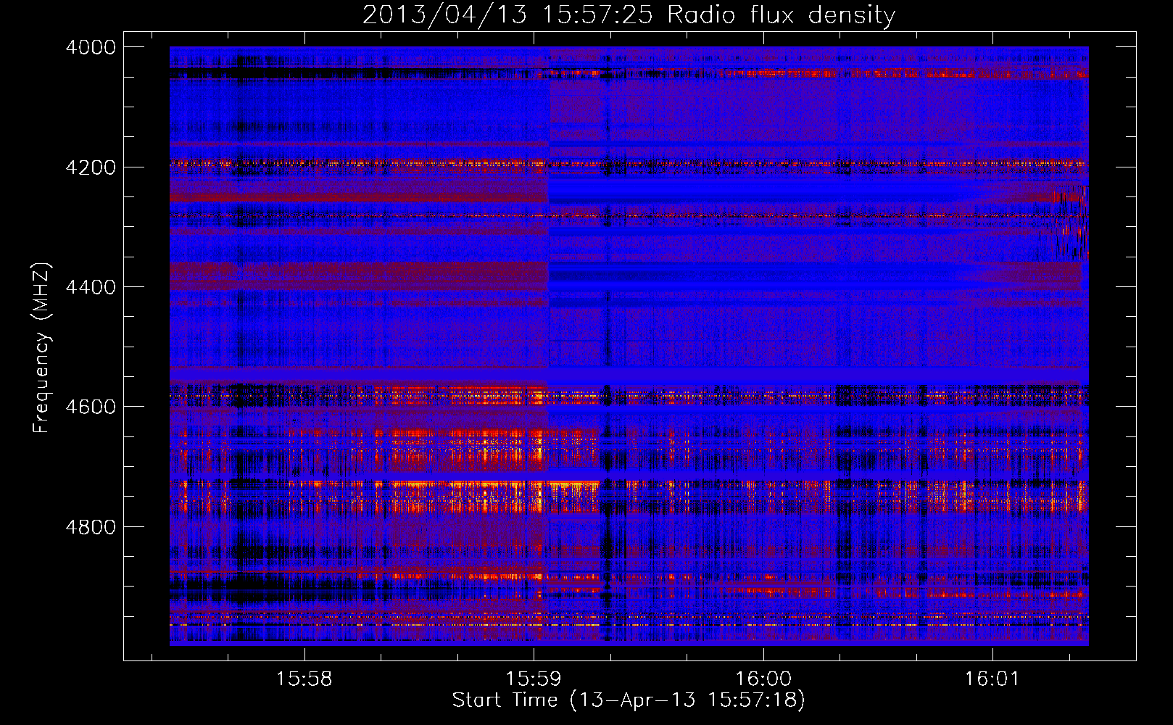This screenshot has height=725, width=1173.
Task: Click the plot title 'Radio flux density'
Action: [781, 14]
